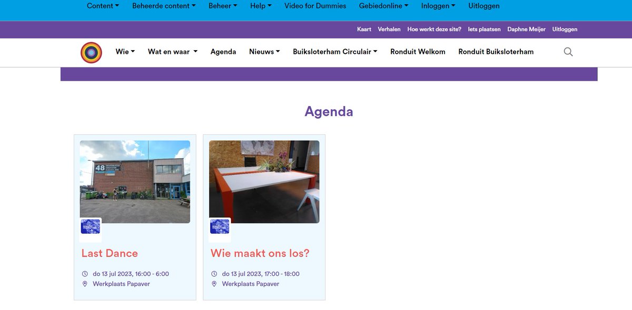
Task: Open the Buiksloterham Circulair dropdown
Action: coord(334,52)
